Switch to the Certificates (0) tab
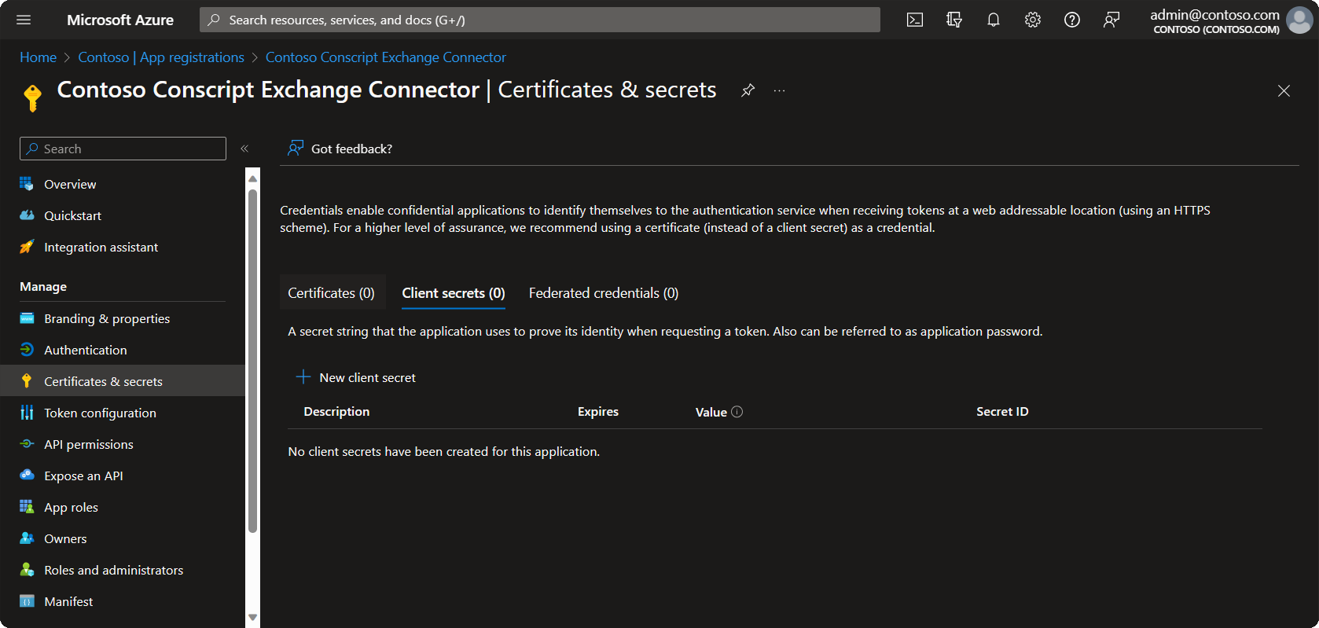 point(332,293)
